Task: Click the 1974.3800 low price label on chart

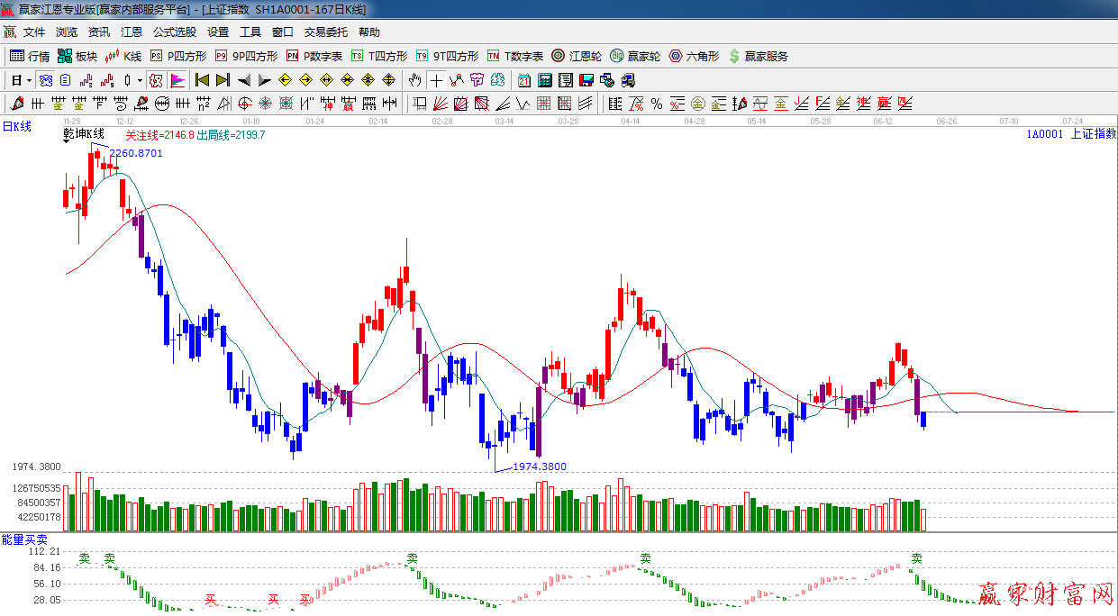Action: tap(539, 467)
